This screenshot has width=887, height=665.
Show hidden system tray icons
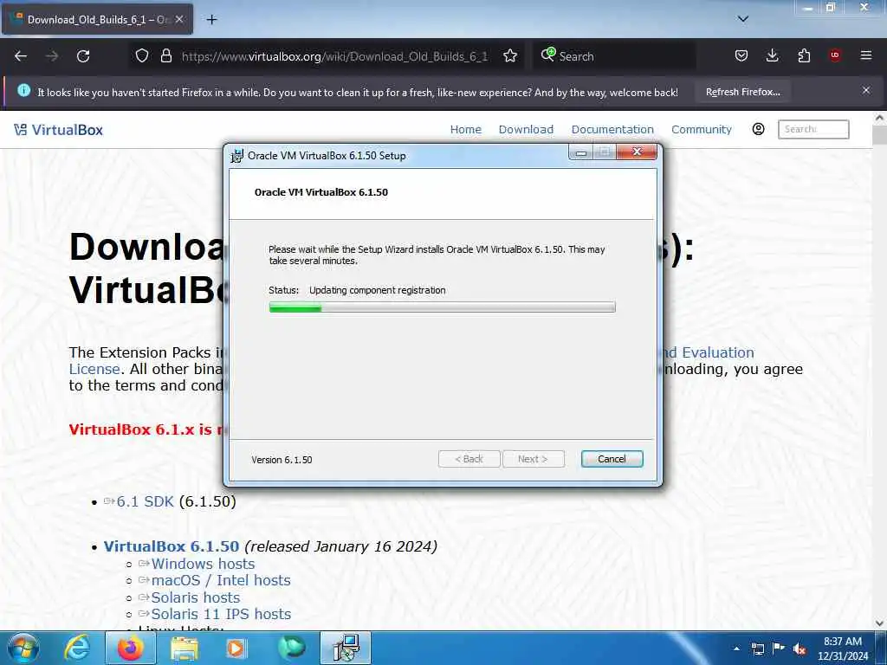736,649
